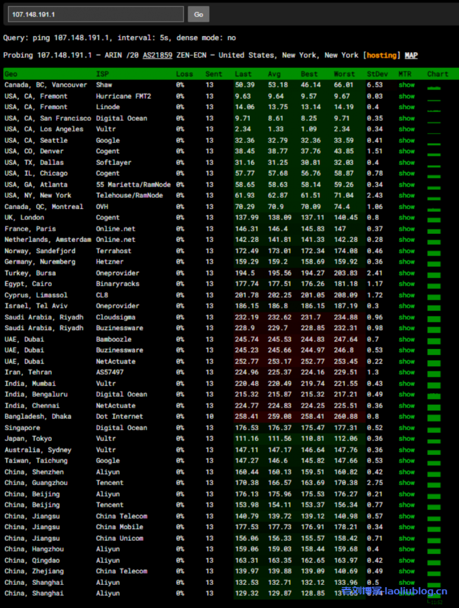This screenshot has width=459, height=608.
Task: Click the IP address input field
Action: [x=95, y=14]
